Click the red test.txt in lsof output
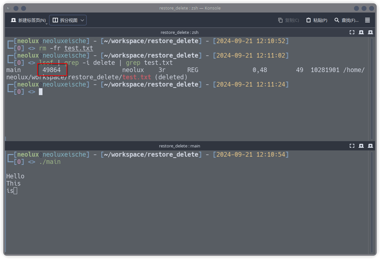Screen dimensions: 380x259 click(137, 77)
